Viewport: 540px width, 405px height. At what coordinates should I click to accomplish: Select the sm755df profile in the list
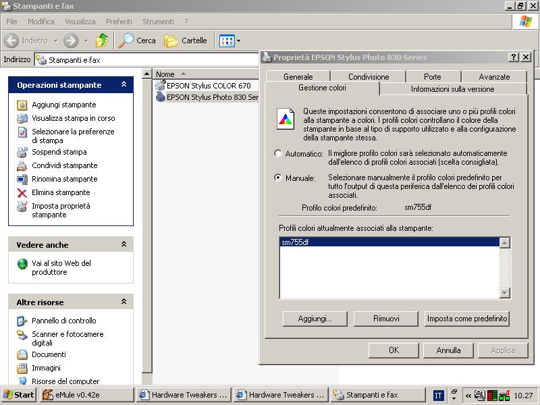click(x=389, y=242)
